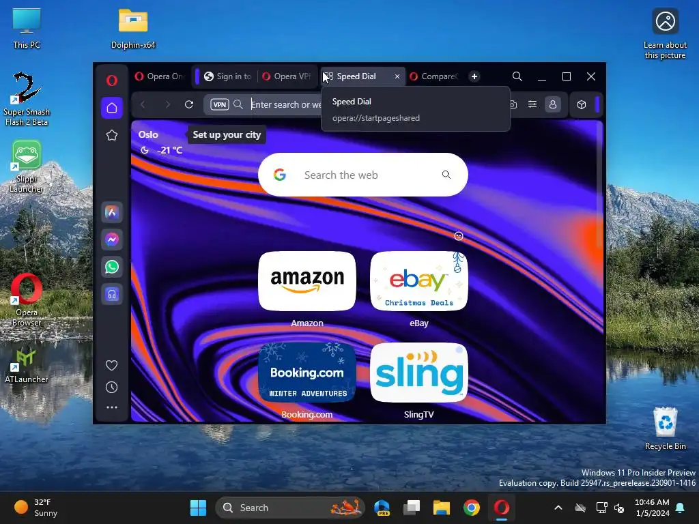The width and height of the screenshot is (699, 524).
Task: Switch to the Opera On tab
Action: [x=160, y=76]
